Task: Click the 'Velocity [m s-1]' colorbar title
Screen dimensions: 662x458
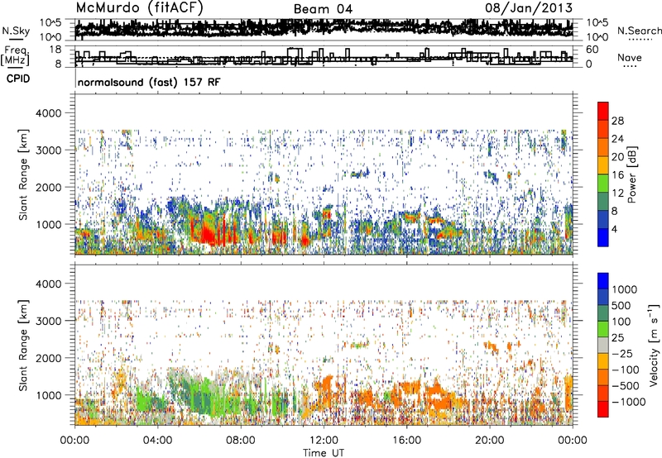Action: [x=654, y=345]
